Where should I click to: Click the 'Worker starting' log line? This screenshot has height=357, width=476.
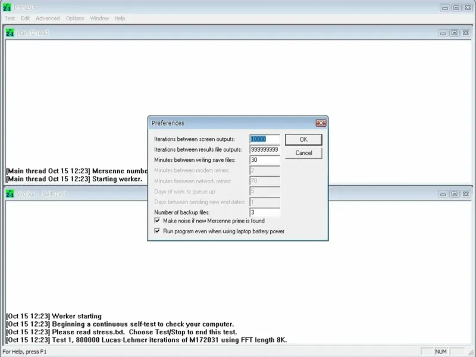[x=54, y=317]
